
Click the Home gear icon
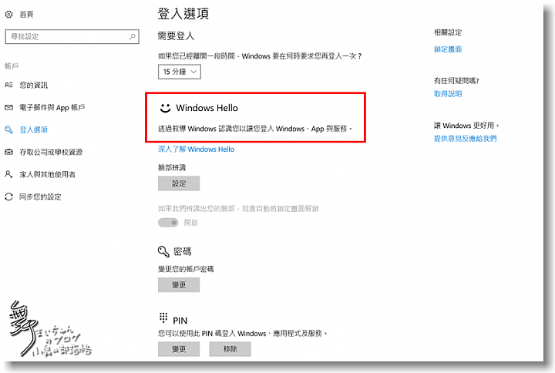pos(8,14)
